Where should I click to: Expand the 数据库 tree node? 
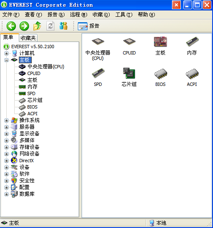point(6,194)
